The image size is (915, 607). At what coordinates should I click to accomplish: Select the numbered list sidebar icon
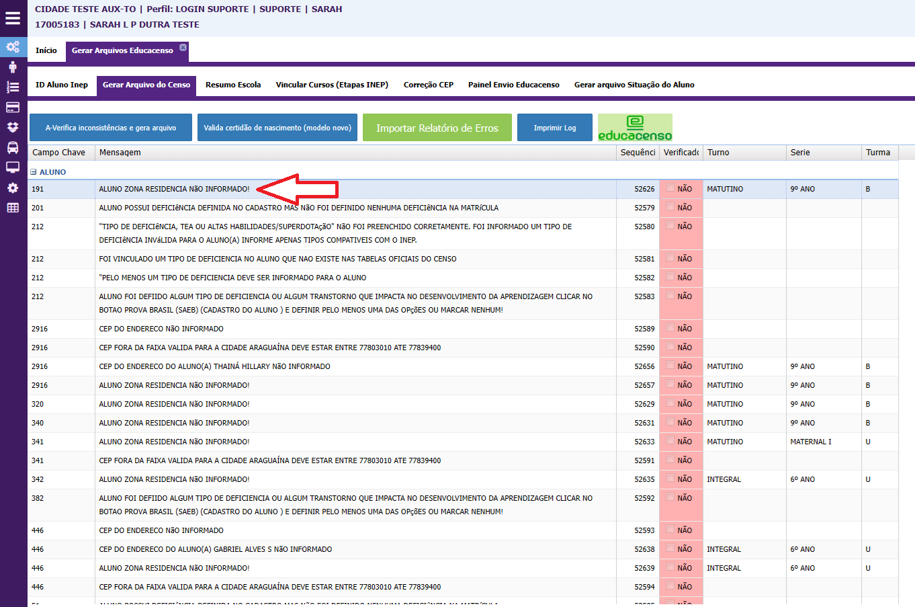coord(13,87)
